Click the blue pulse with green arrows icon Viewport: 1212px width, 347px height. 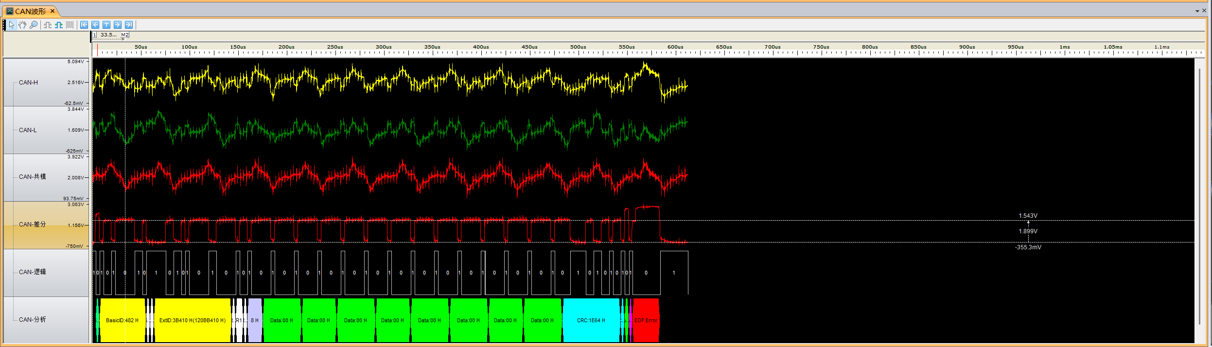(x=59, y=25)
